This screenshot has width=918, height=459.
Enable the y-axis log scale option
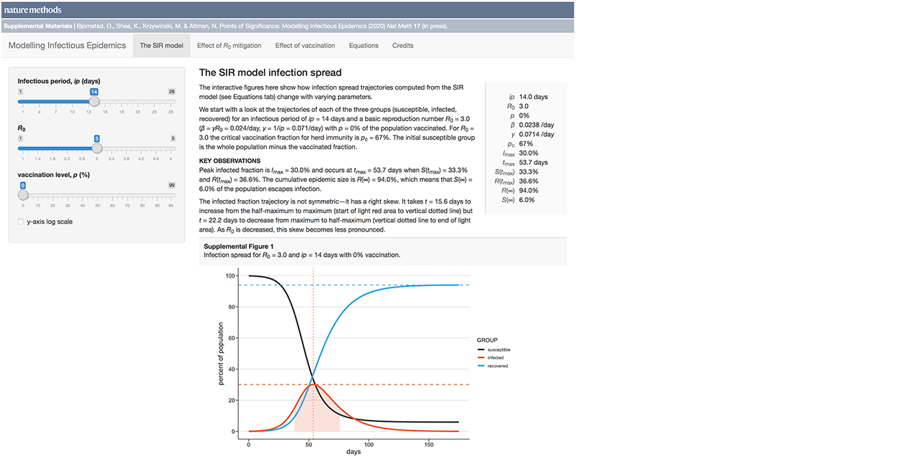pos(20,222)
